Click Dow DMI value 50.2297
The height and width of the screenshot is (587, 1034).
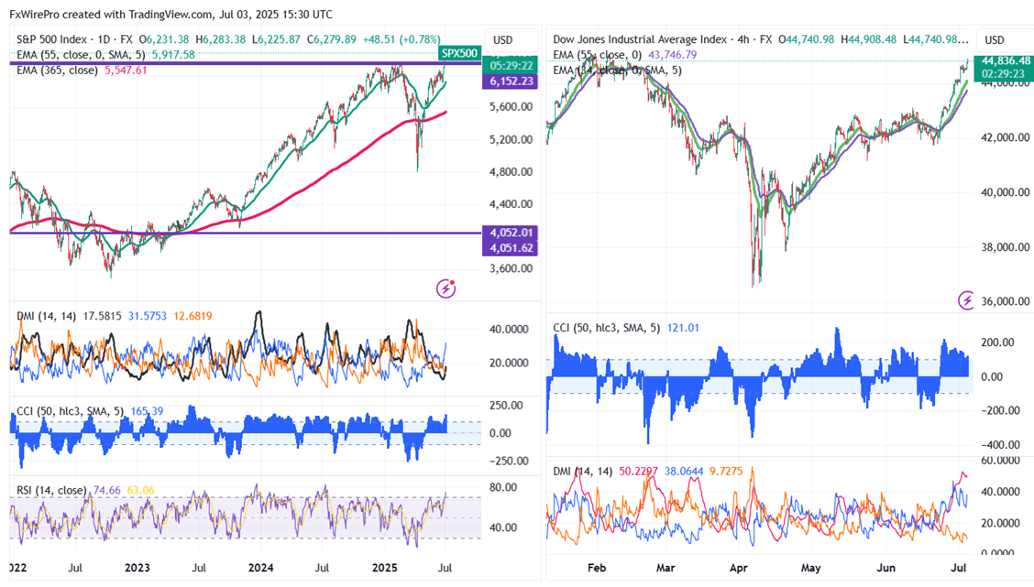[x=638, y=471]
